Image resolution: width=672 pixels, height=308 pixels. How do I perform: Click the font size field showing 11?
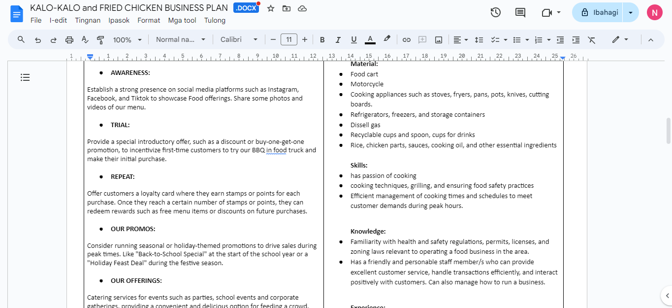[289, 39]
